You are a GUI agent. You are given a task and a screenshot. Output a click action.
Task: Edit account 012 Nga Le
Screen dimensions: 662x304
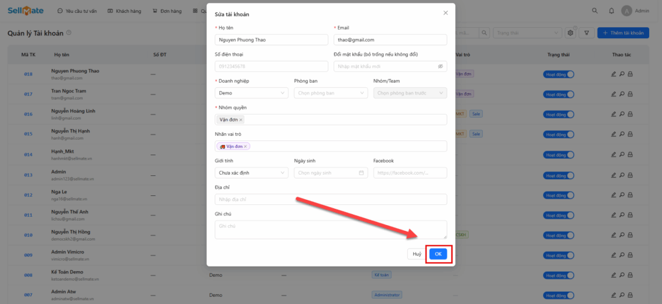[614, 195]
